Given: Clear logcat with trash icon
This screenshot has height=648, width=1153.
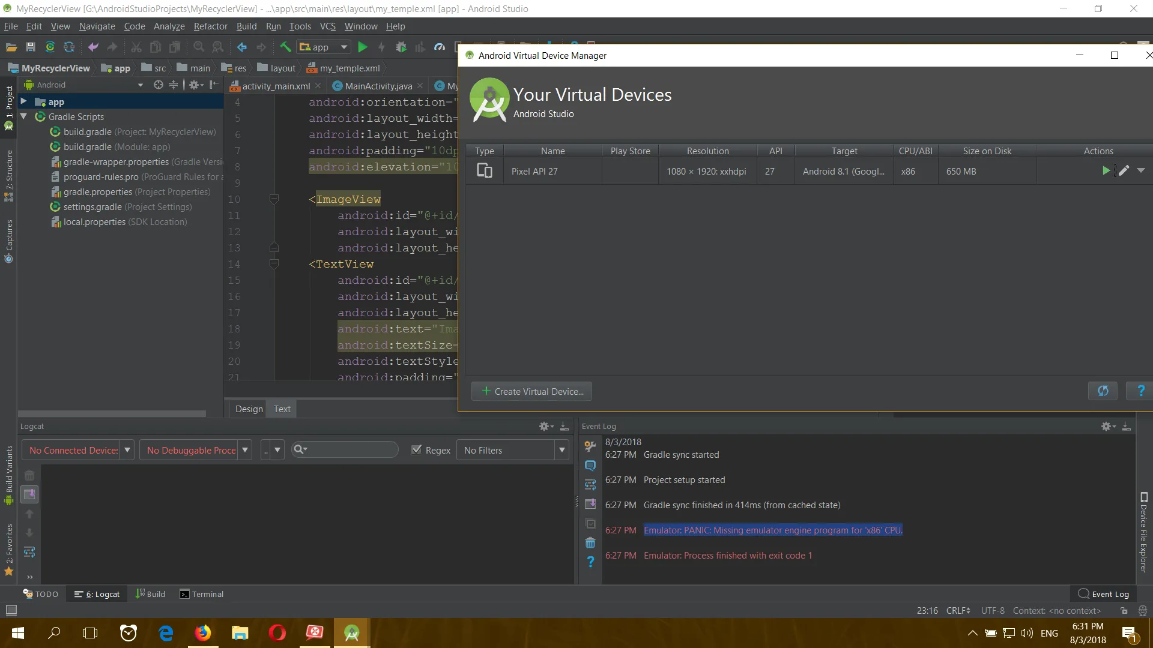Looking at the screenshot, I should [x=29, y=475].
